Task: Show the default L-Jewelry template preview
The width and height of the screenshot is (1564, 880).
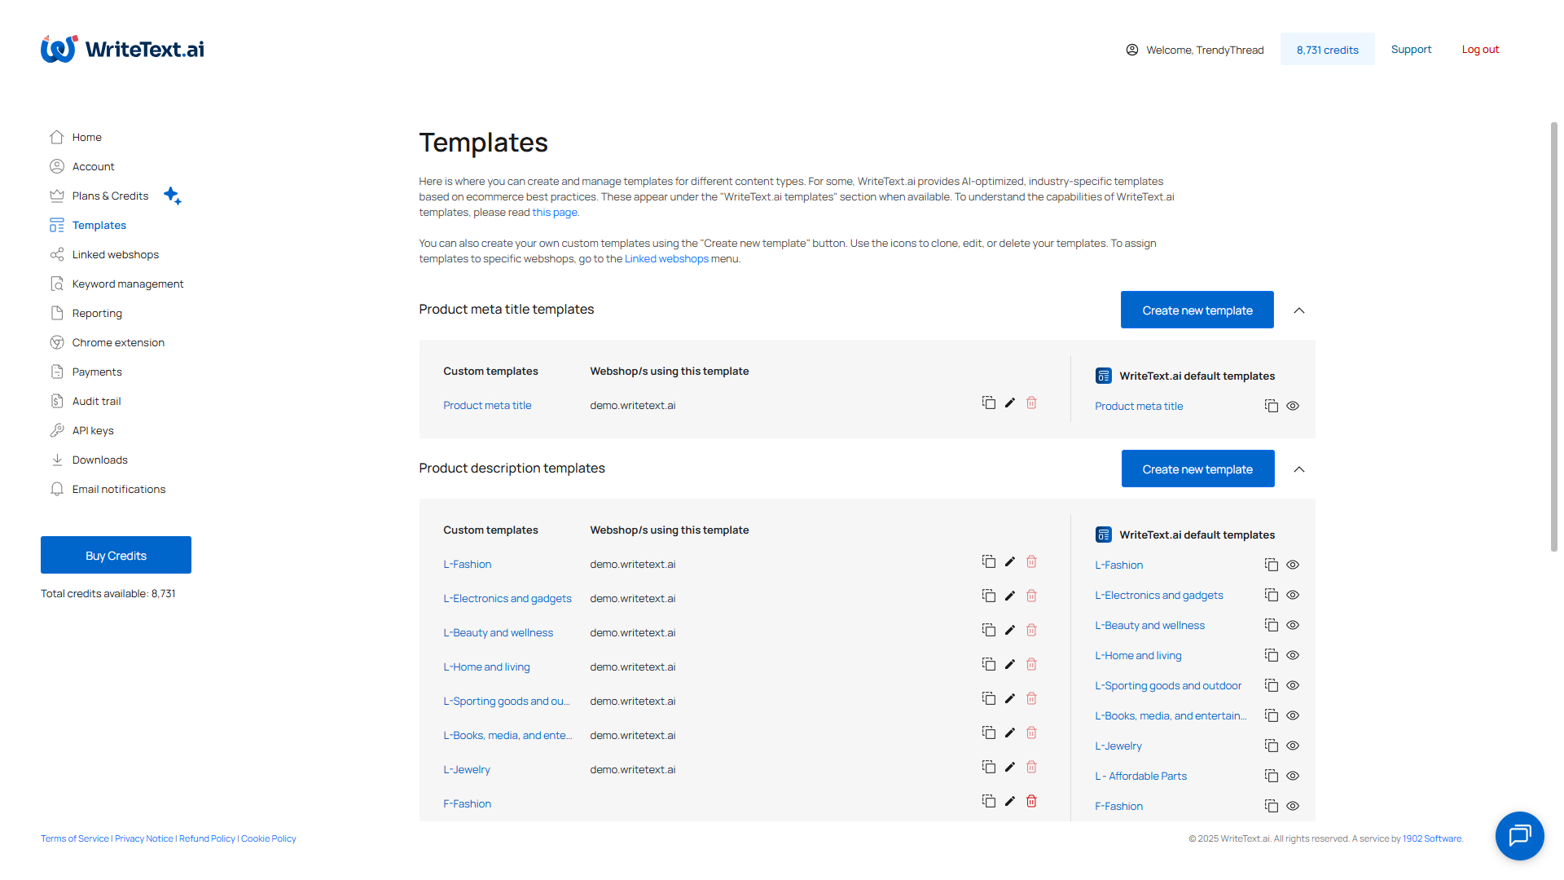Action: click(1293, 746)
